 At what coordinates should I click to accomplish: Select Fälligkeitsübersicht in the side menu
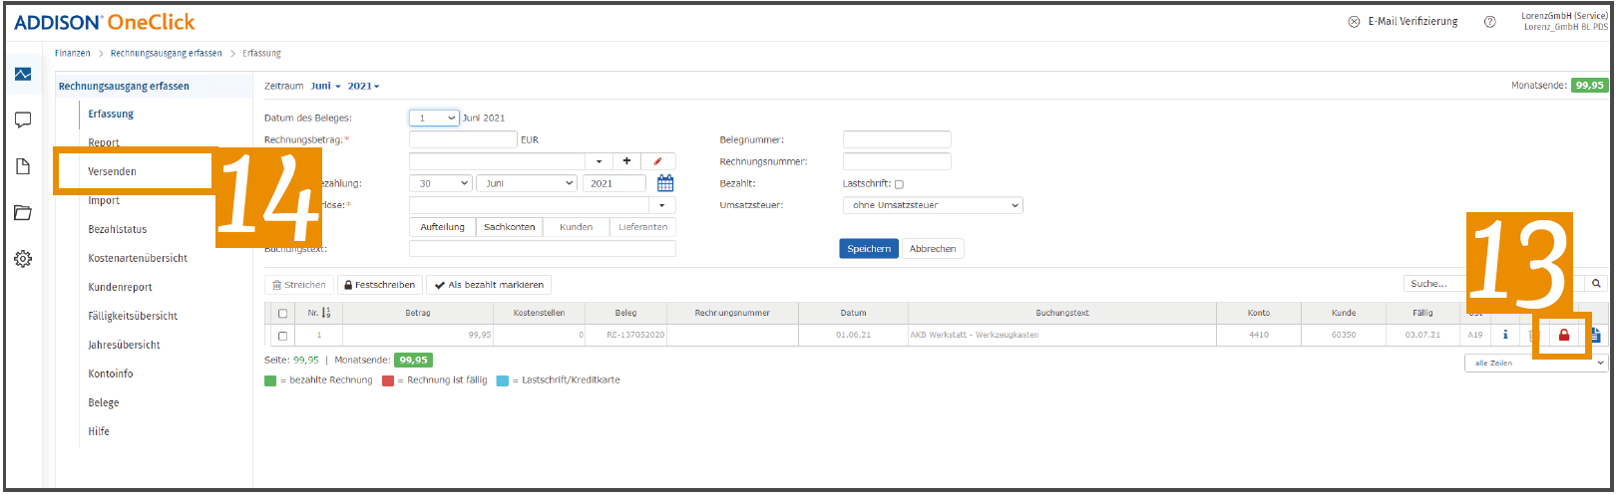coord(133,316)
